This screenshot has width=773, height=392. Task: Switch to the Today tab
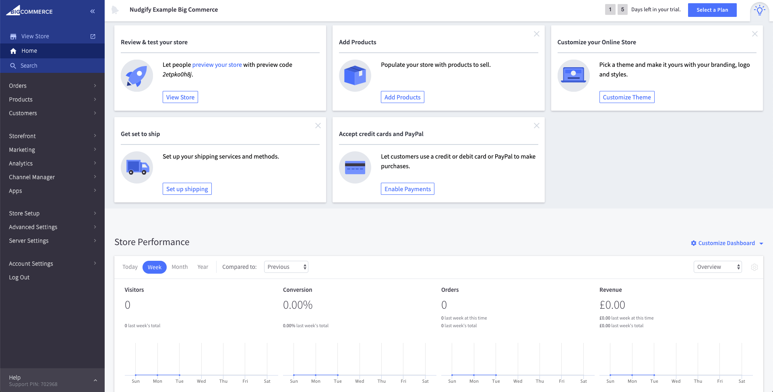130,266
